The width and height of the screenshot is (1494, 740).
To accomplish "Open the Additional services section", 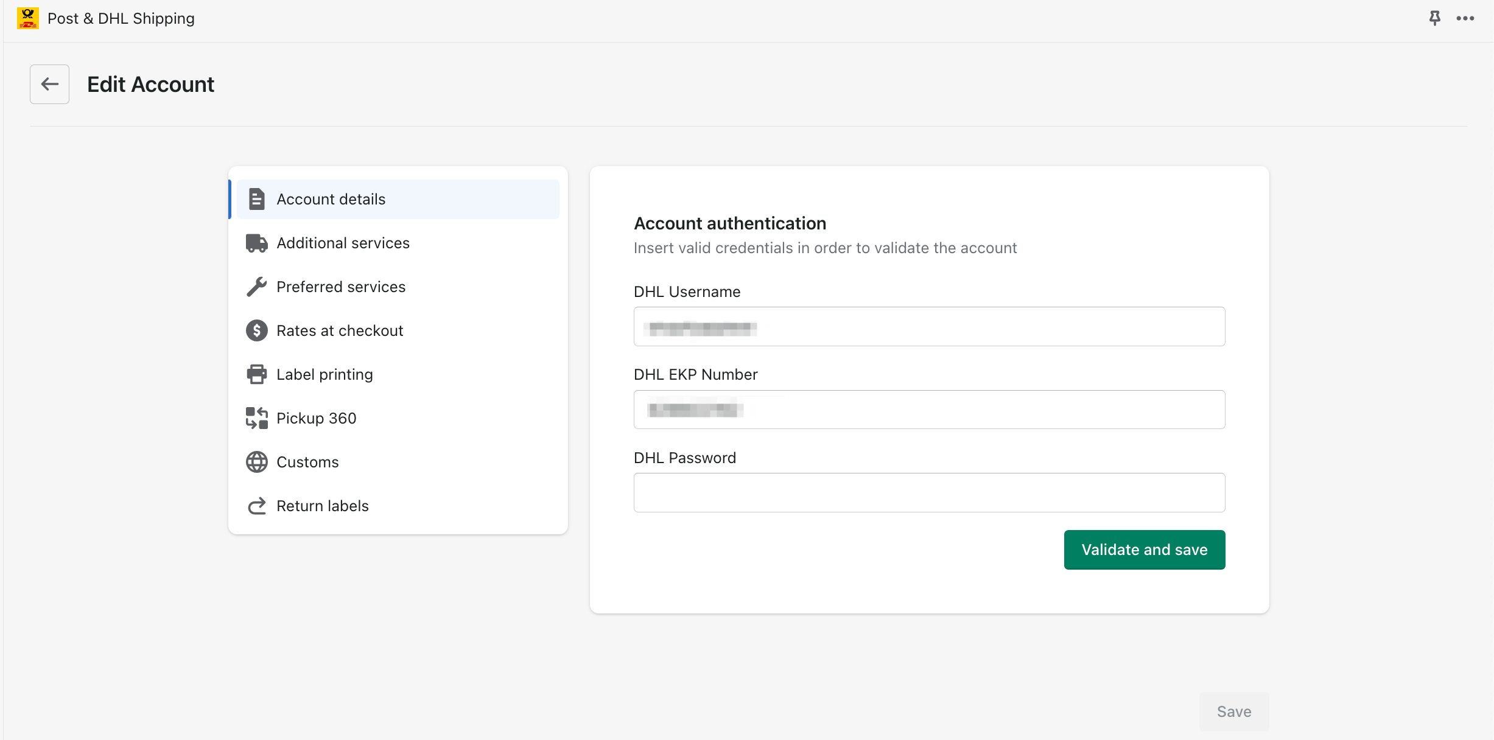I will tap(398, 243).
